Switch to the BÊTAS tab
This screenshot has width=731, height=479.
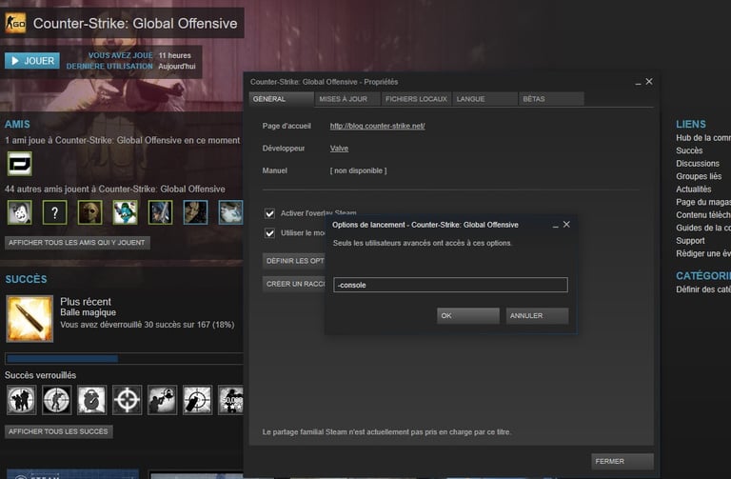551,99
